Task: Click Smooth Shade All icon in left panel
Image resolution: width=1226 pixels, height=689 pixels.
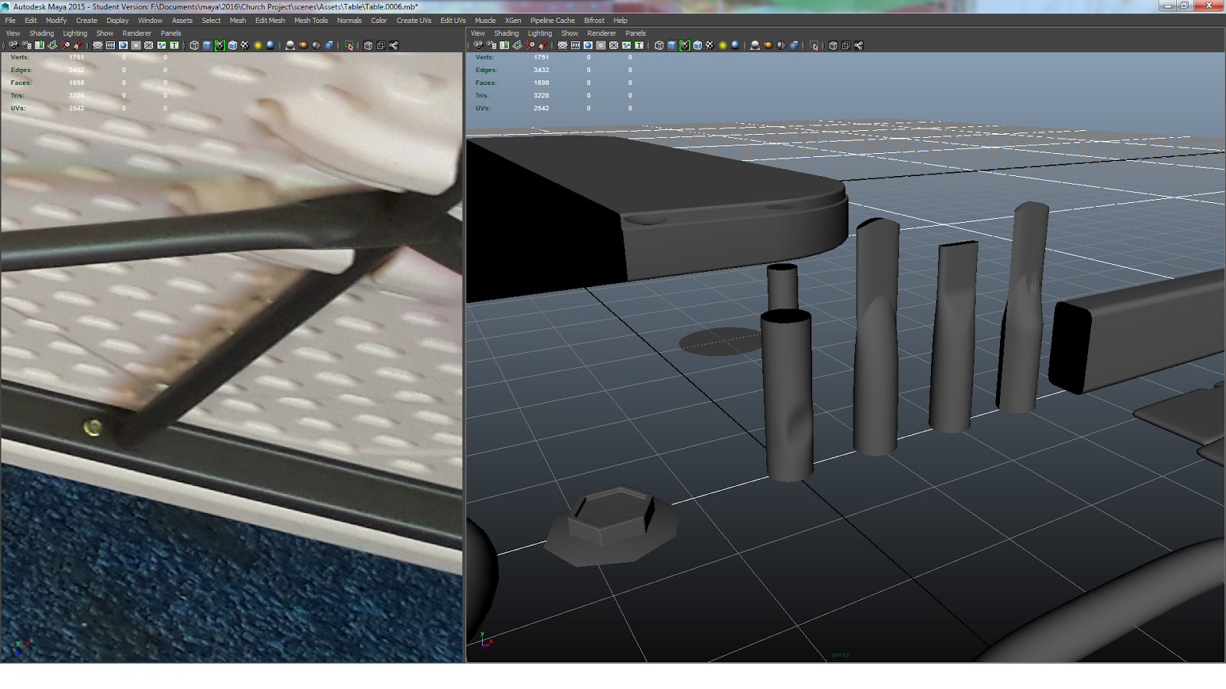Action: pos(207,45)
